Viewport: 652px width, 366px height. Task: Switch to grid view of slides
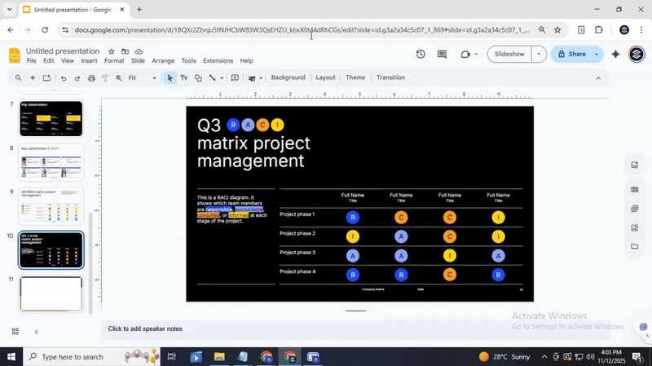15,332
